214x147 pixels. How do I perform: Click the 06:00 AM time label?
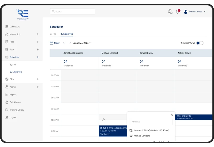coord(55,75)
